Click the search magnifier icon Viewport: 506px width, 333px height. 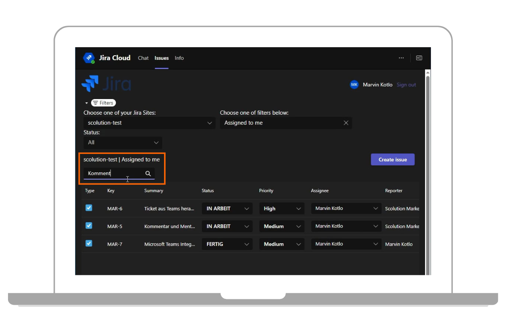pos(148,173)
